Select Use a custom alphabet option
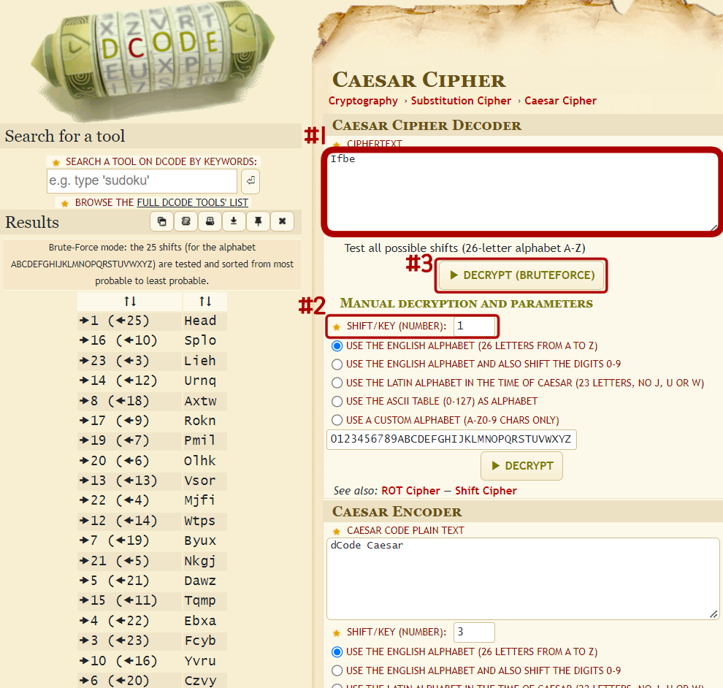This screenshot has height=688, width=723. (337, 420)
